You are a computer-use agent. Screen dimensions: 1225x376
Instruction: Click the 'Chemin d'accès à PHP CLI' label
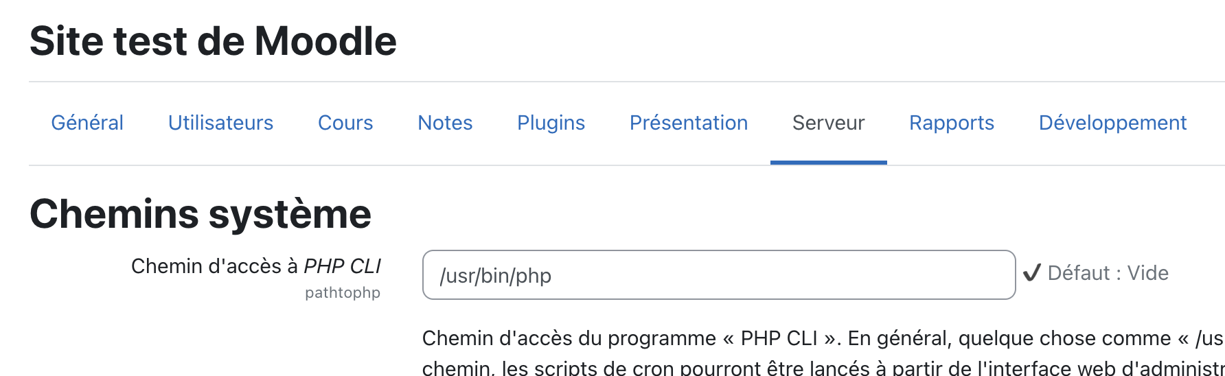[x=255, y=266]
